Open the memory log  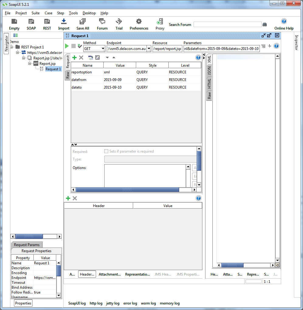[x=170, y=303]
